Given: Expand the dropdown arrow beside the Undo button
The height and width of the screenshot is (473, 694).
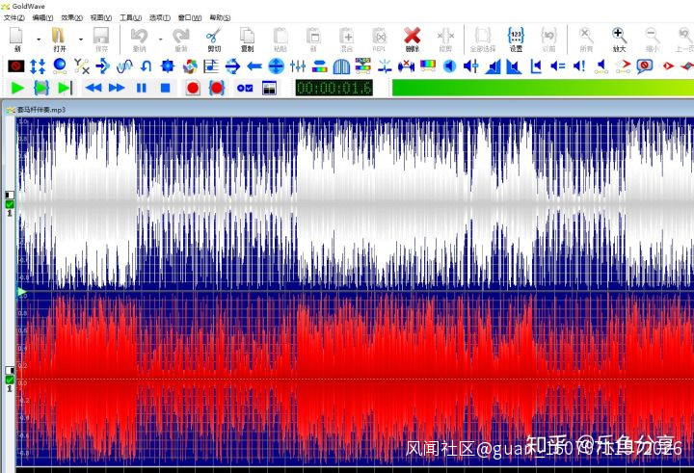Looking at the screenshot, I should (160, 39).
